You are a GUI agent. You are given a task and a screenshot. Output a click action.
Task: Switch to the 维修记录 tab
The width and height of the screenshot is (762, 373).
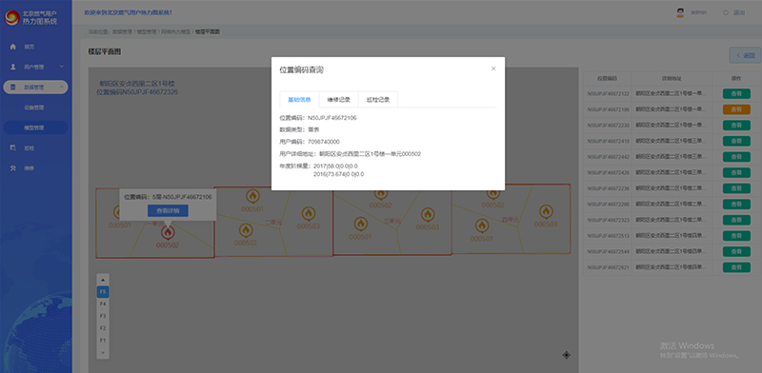click(339, 100)
